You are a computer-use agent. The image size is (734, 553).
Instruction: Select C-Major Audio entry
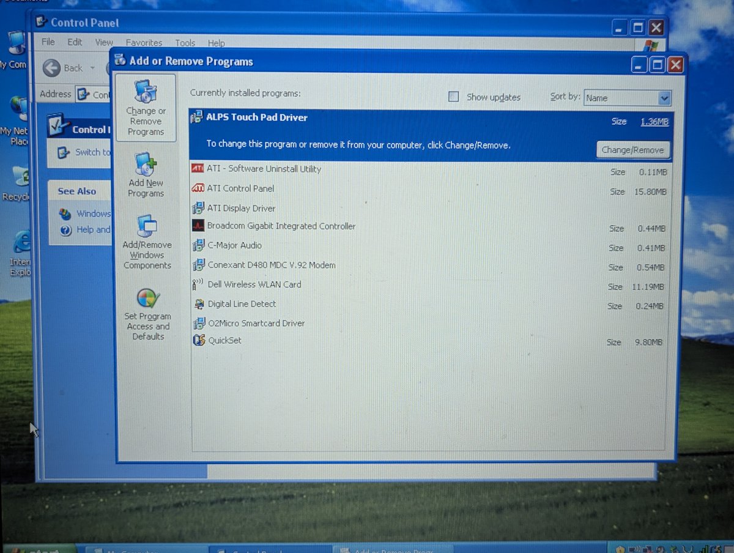coord(431,246)
